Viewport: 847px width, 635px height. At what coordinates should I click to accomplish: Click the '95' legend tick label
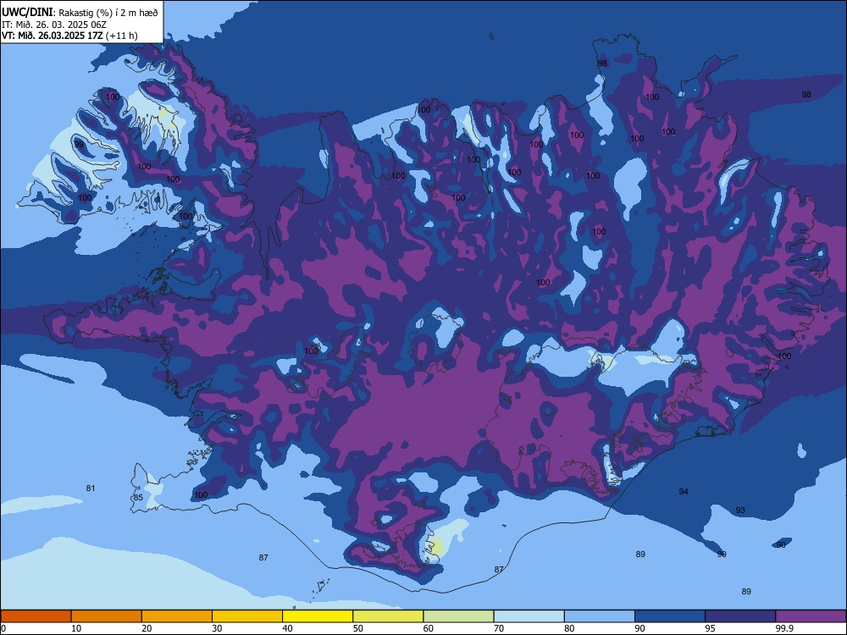pos(711,628)
